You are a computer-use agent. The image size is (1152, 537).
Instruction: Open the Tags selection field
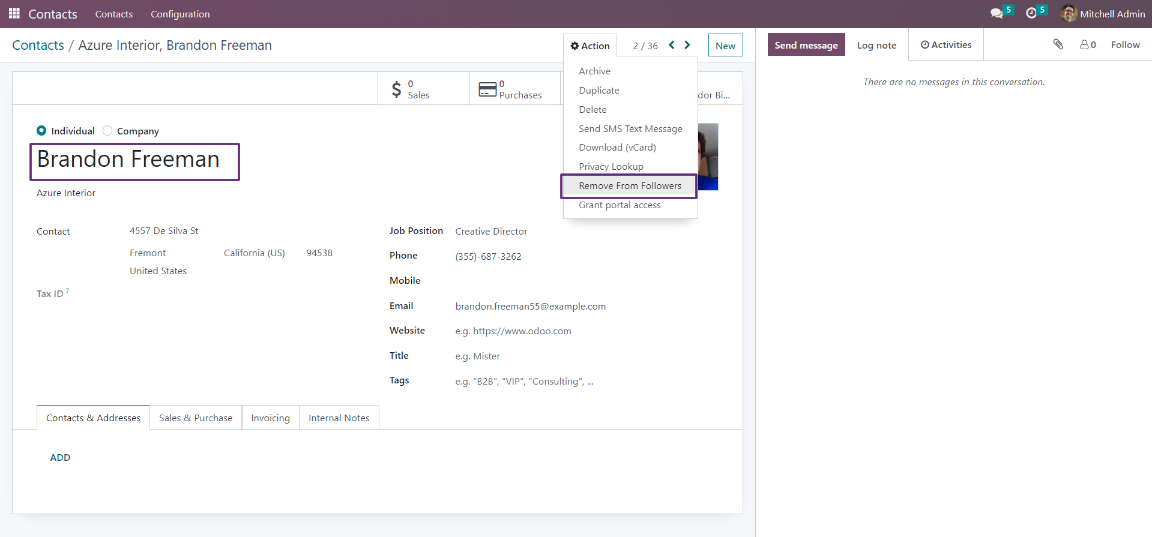[x=585, y=381]
